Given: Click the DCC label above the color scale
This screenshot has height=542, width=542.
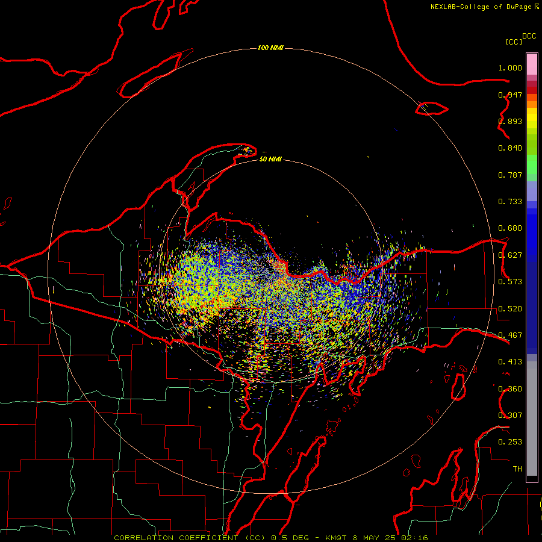Looking at the screenshot, I should point(529,36).
